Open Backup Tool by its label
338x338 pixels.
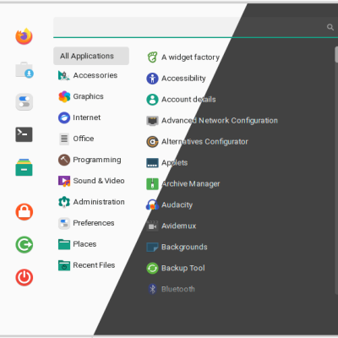pyautogui.click(x=183, y=268)
